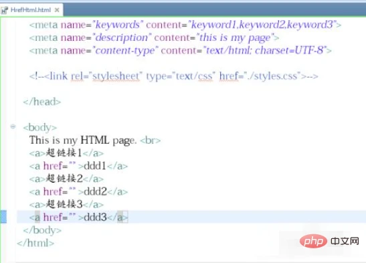366x263 pixels.
Task: Select the HrefHtml.html tab
Action: (31, 10)
